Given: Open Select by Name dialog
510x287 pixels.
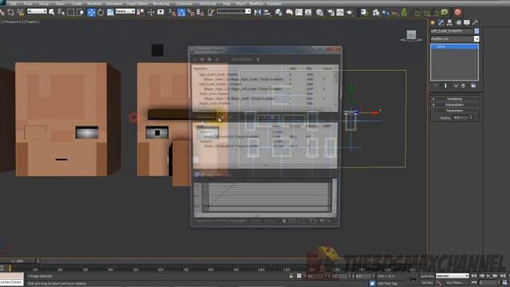Looking at the screenshot, I should tap(61, 13).
